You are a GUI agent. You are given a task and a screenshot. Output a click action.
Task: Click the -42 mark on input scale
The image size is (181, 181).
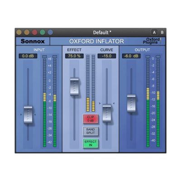[x=50, y=142]
